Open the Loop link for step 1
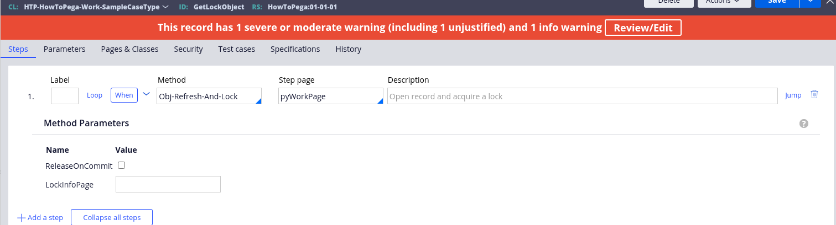Screen dimensions: 836x225 [x=95, y=95]
